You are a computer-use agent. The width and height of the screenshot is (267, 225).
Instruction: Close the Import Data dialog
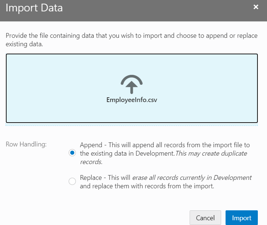coord(256,7)
